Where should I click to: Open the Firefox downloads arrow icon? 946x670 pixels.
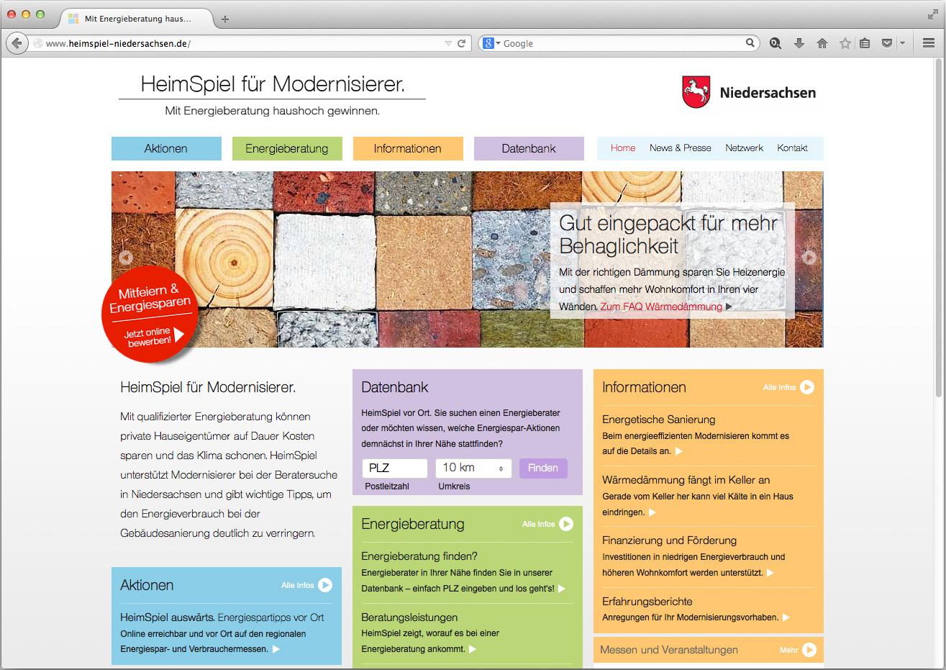point(799,43)
